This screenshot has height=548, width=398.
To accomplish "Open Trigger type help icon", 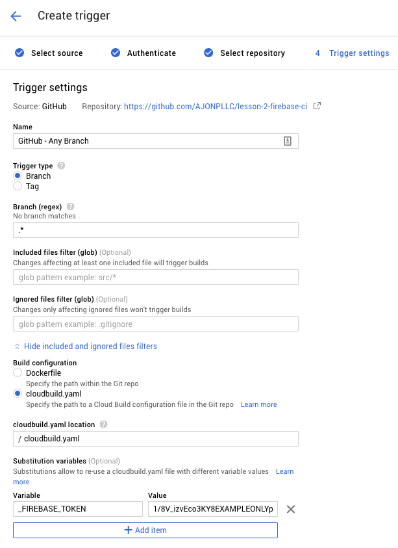I will coord(61,166).
